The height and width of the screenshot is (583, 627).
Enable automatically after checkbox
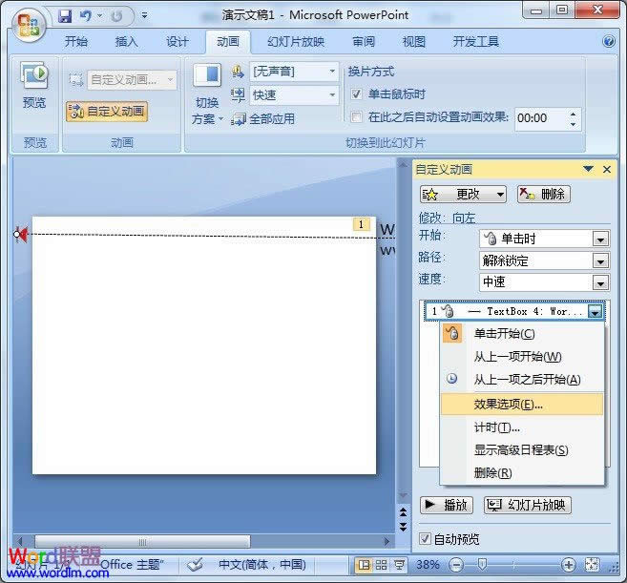pyautogui.click(x=356, y=117)
